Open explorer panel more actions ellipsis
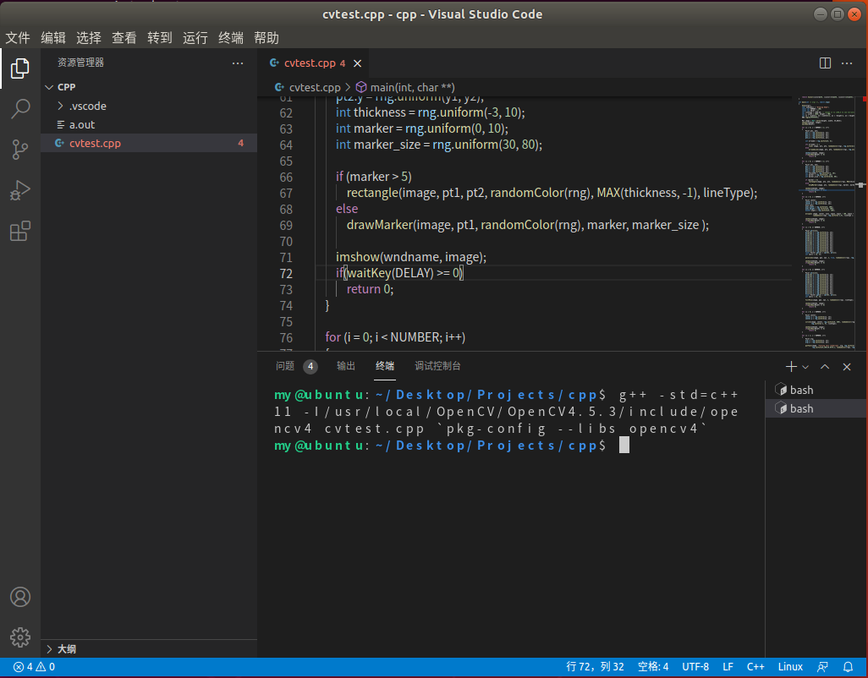The height and width of the screenshot is (678, 868). click(x=238, y=63)
